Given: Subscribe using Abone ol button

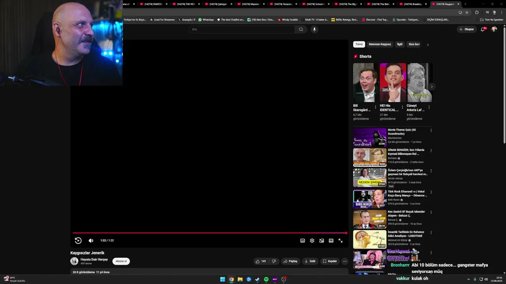Looking at the screenshot, I should [x=121, y=261].
